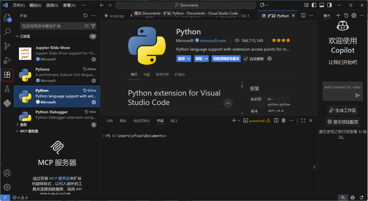368x201 pixels.
Task: Open MCP 服务器 link in description
Action: [x=59, y=178]
